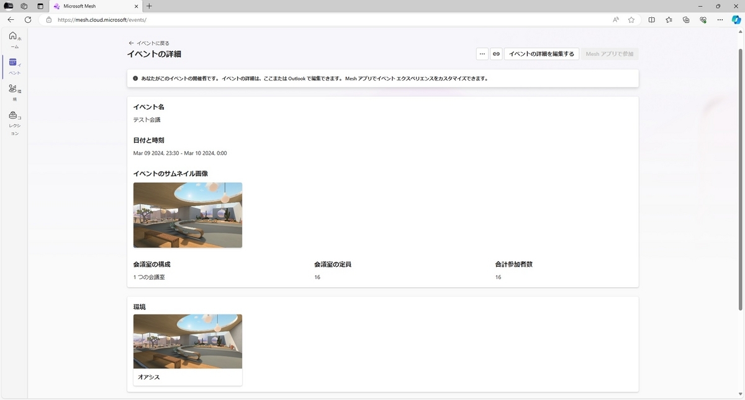Open the tab actions menu icon
This screenshot has height=400, width=745.
click(x=40, y=6)
